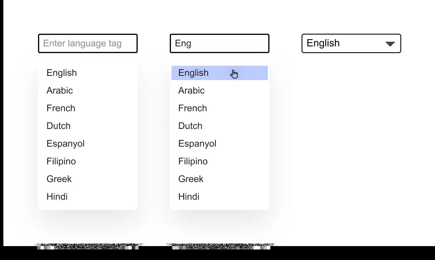Choose Hindi in the left list
The height and width of the screenshot is (260, 435).
pyautogui.click(x=88, y=197)
